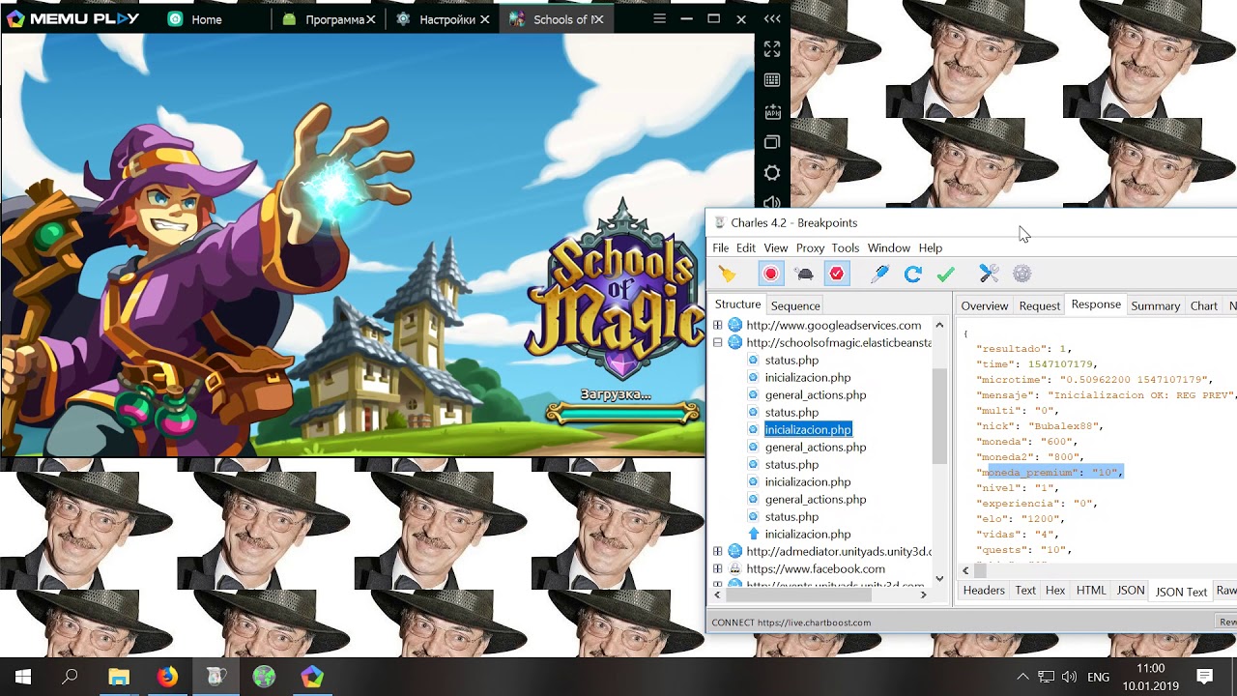Click the Compose pen icon in Charles
The image size is (1237, 696).
(x=879, y=275)
